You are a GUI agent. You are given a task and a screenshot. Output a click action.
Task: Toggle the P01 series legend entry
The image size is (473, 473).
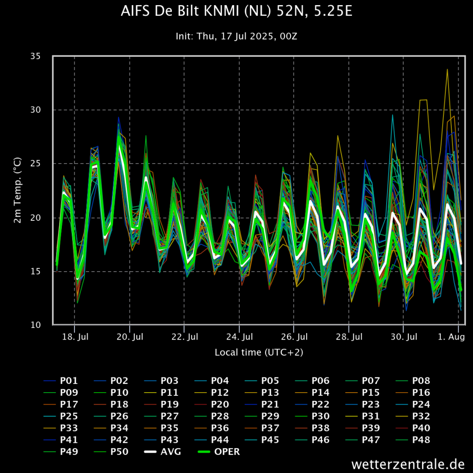pos(61,381)
